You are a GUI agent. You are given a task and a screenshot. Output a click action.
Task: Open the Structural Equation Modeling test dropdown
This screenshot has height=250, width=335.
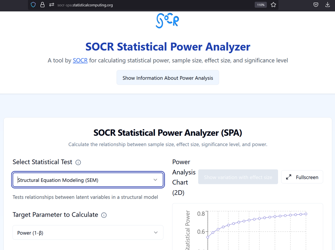[88, 180]
